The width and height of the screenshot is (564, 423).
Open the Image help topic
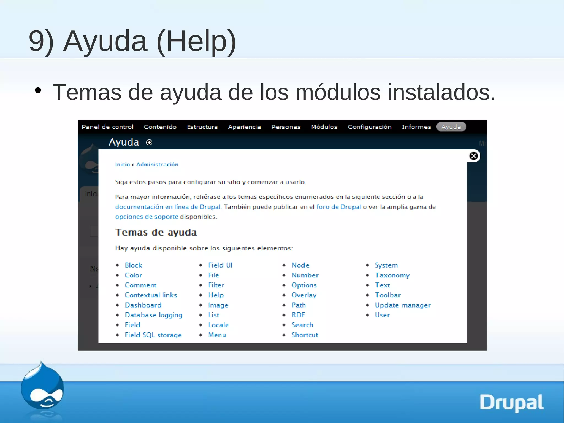(x=218, y=305)
